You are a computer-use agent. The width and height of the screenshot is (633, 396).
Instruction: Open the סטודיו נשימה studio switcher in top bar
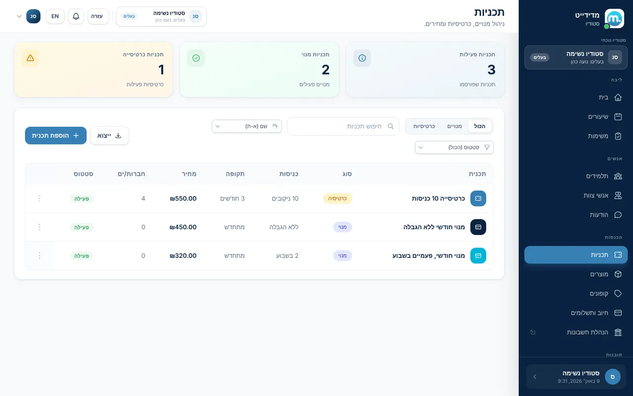pos(161,16)
